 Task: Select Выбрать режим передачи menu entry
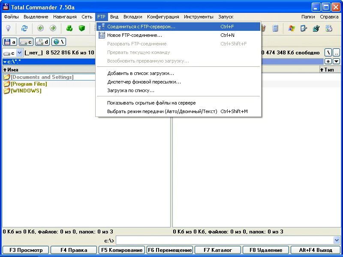(x=178, y=111)
